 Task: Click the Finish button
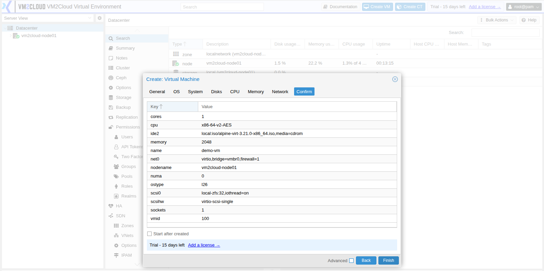[388, 260]
